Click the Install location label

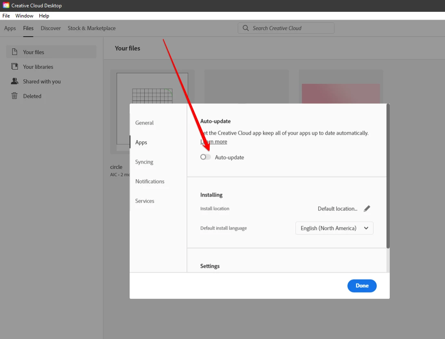(215, 209)
